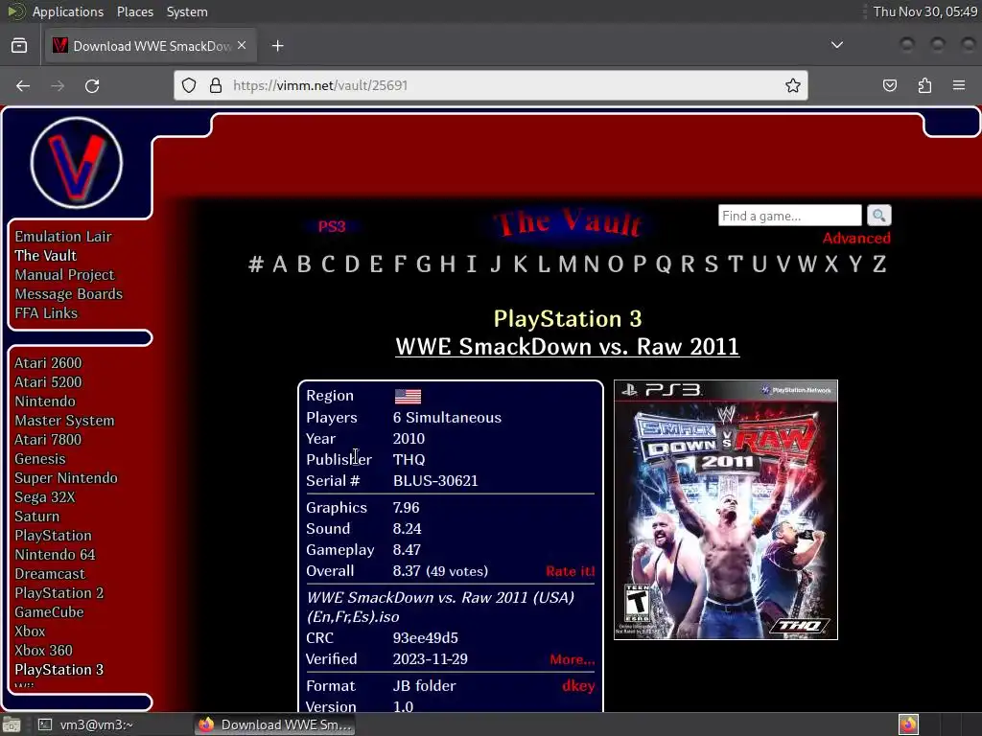Select Xbox 360 in the system list
Image resolution: width=982 pixels, height=736 pixels.
pos(44,651)
